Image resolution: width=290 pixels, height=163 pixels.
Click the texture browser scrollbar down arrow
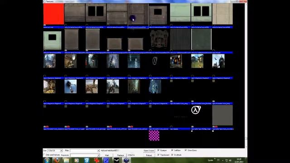pyautogui.click(x=246, y=147)
